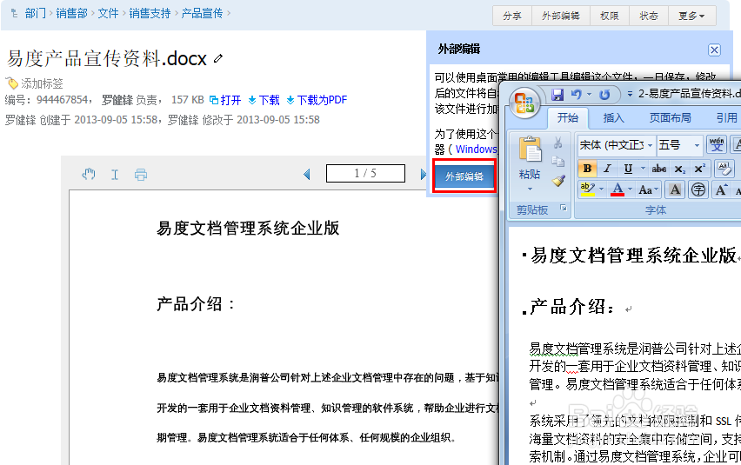Click the 下载为PDF link
This screenshot has width=741, height=465.
[x=317, y=100]
